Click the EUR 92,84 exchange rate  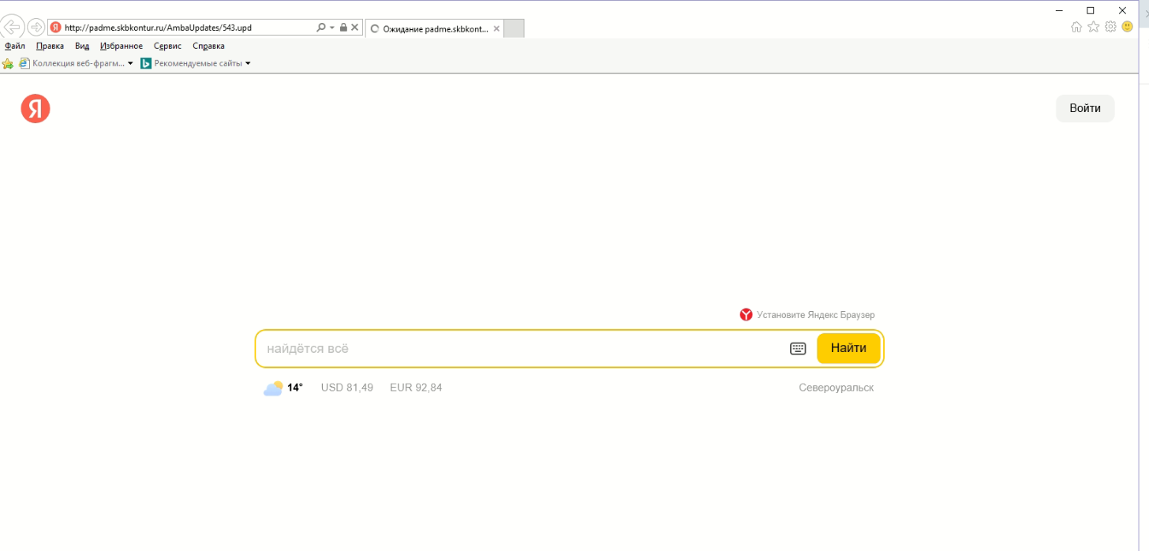416,388
